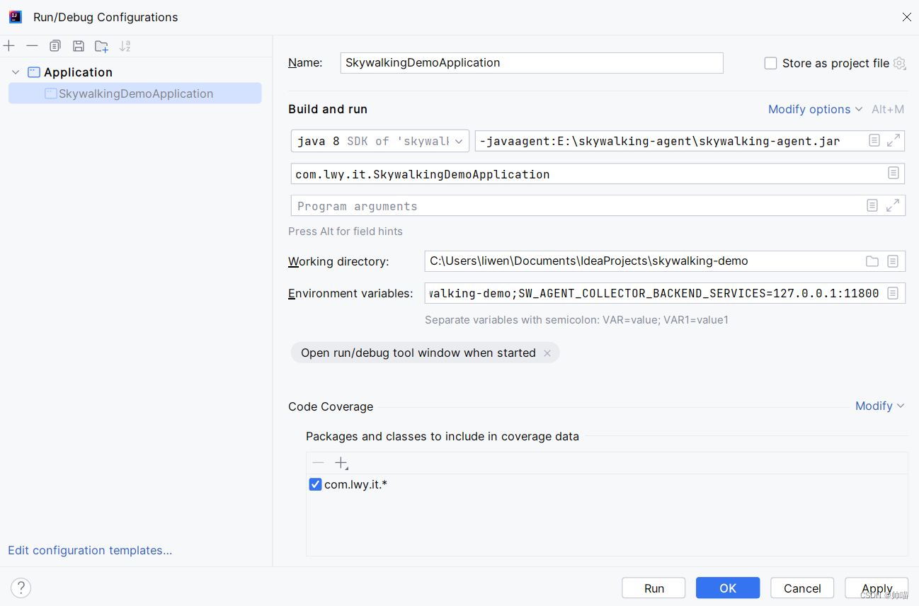Click the Build and run heading

tap(328, 109)
